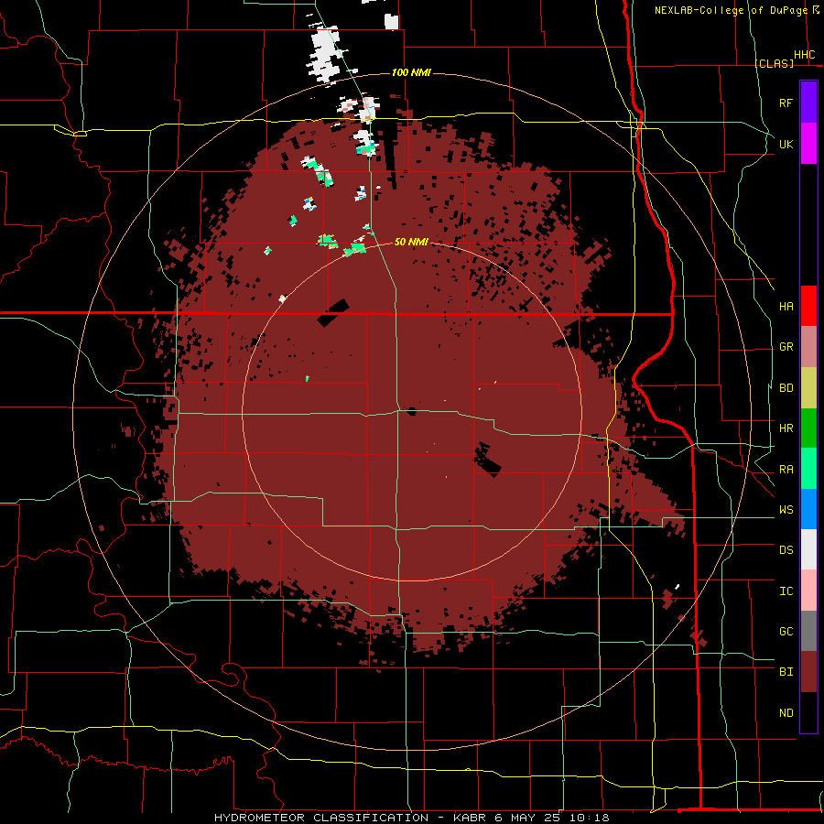
Task: Click the KABR radar site identifier
Action: [469, 818]
